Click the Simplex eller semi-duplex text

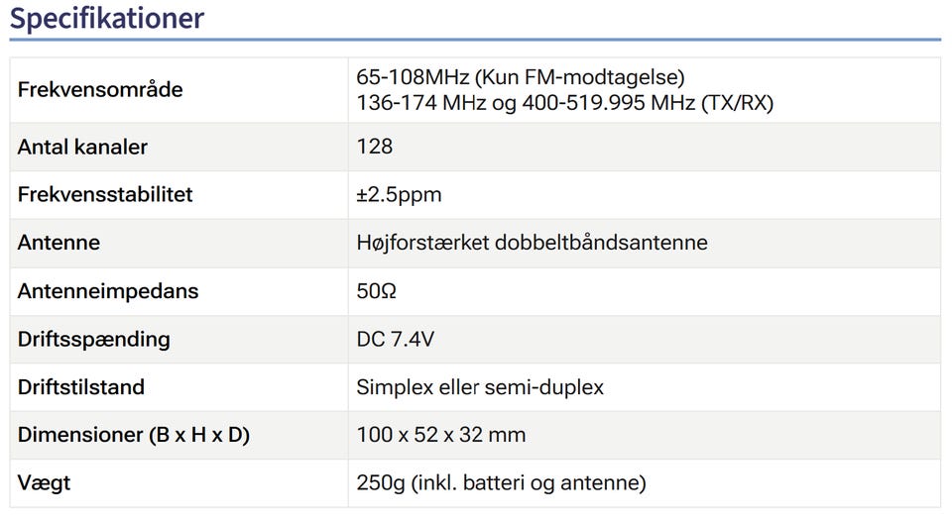(x=480, y=386)
